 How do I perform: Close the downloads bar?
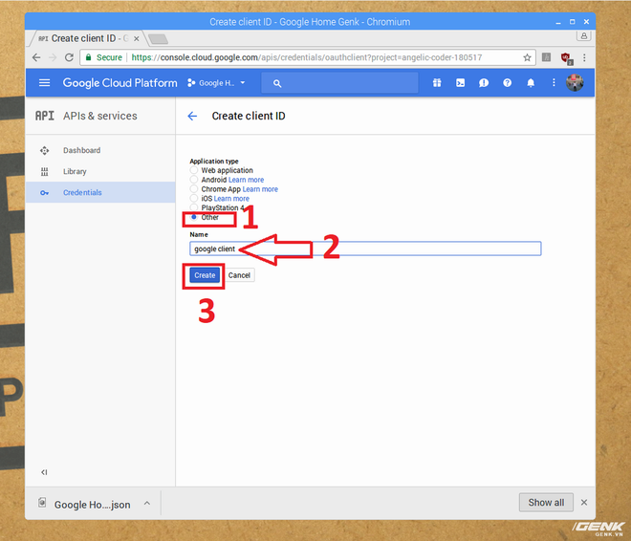click(584, 502)
